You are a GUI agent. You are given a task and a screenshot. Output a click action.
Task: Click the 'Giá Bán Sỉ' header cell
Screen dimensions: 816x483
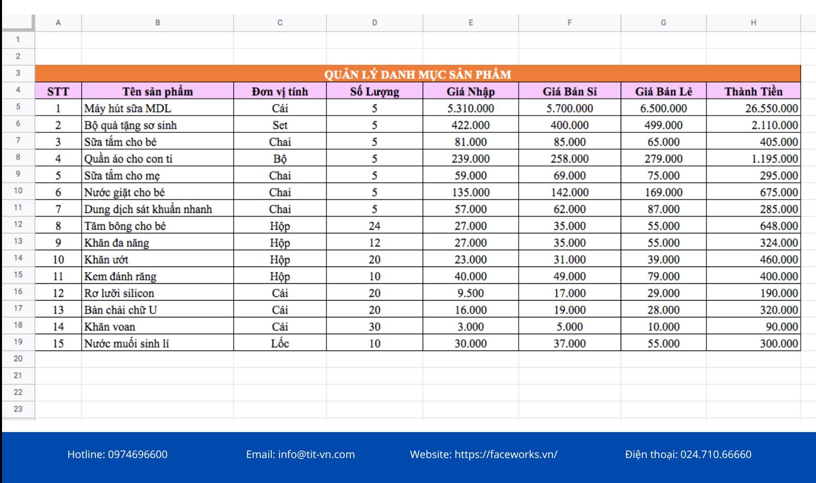(570, 91)
